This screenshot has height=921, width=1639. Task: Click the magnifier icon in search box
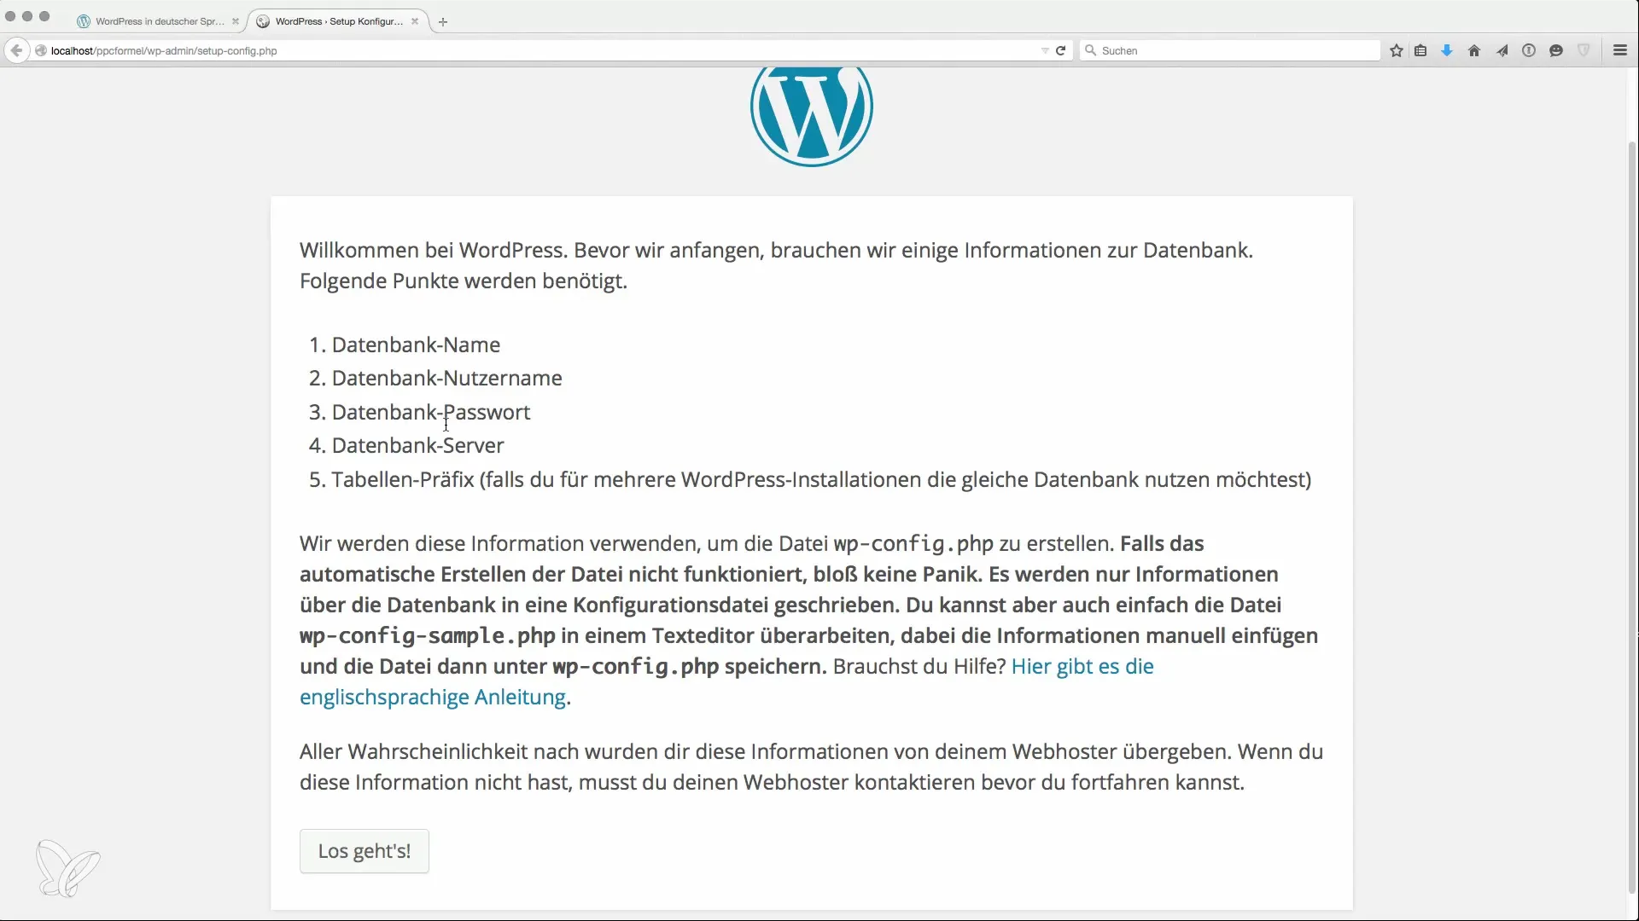tap(1090, 50)
